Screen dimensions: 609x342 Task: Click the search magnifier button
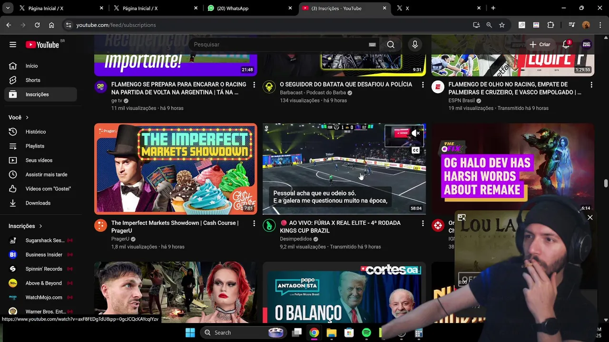click(x=391, y=44)
